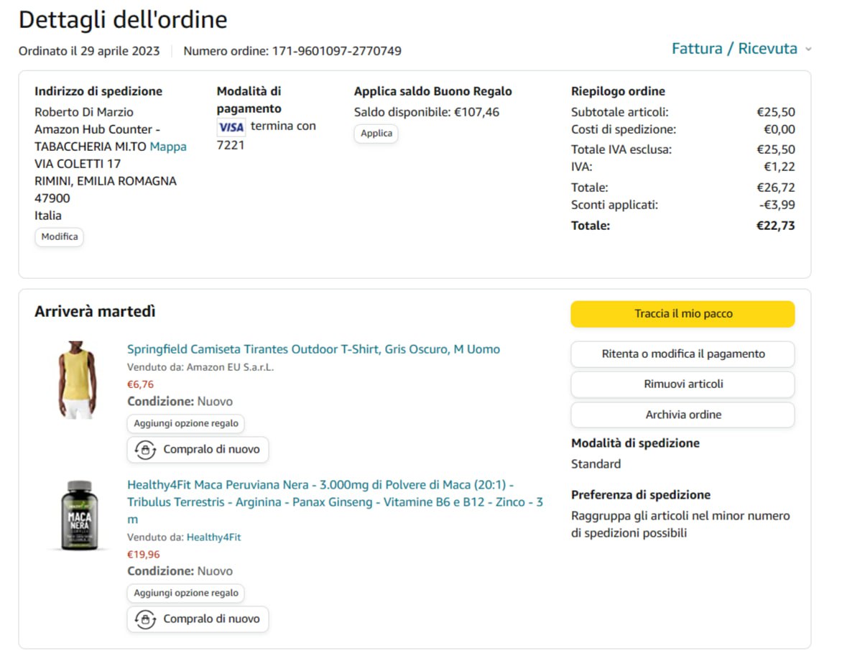Open the Fattura / Ricevuta dropdown

[734, 49]
